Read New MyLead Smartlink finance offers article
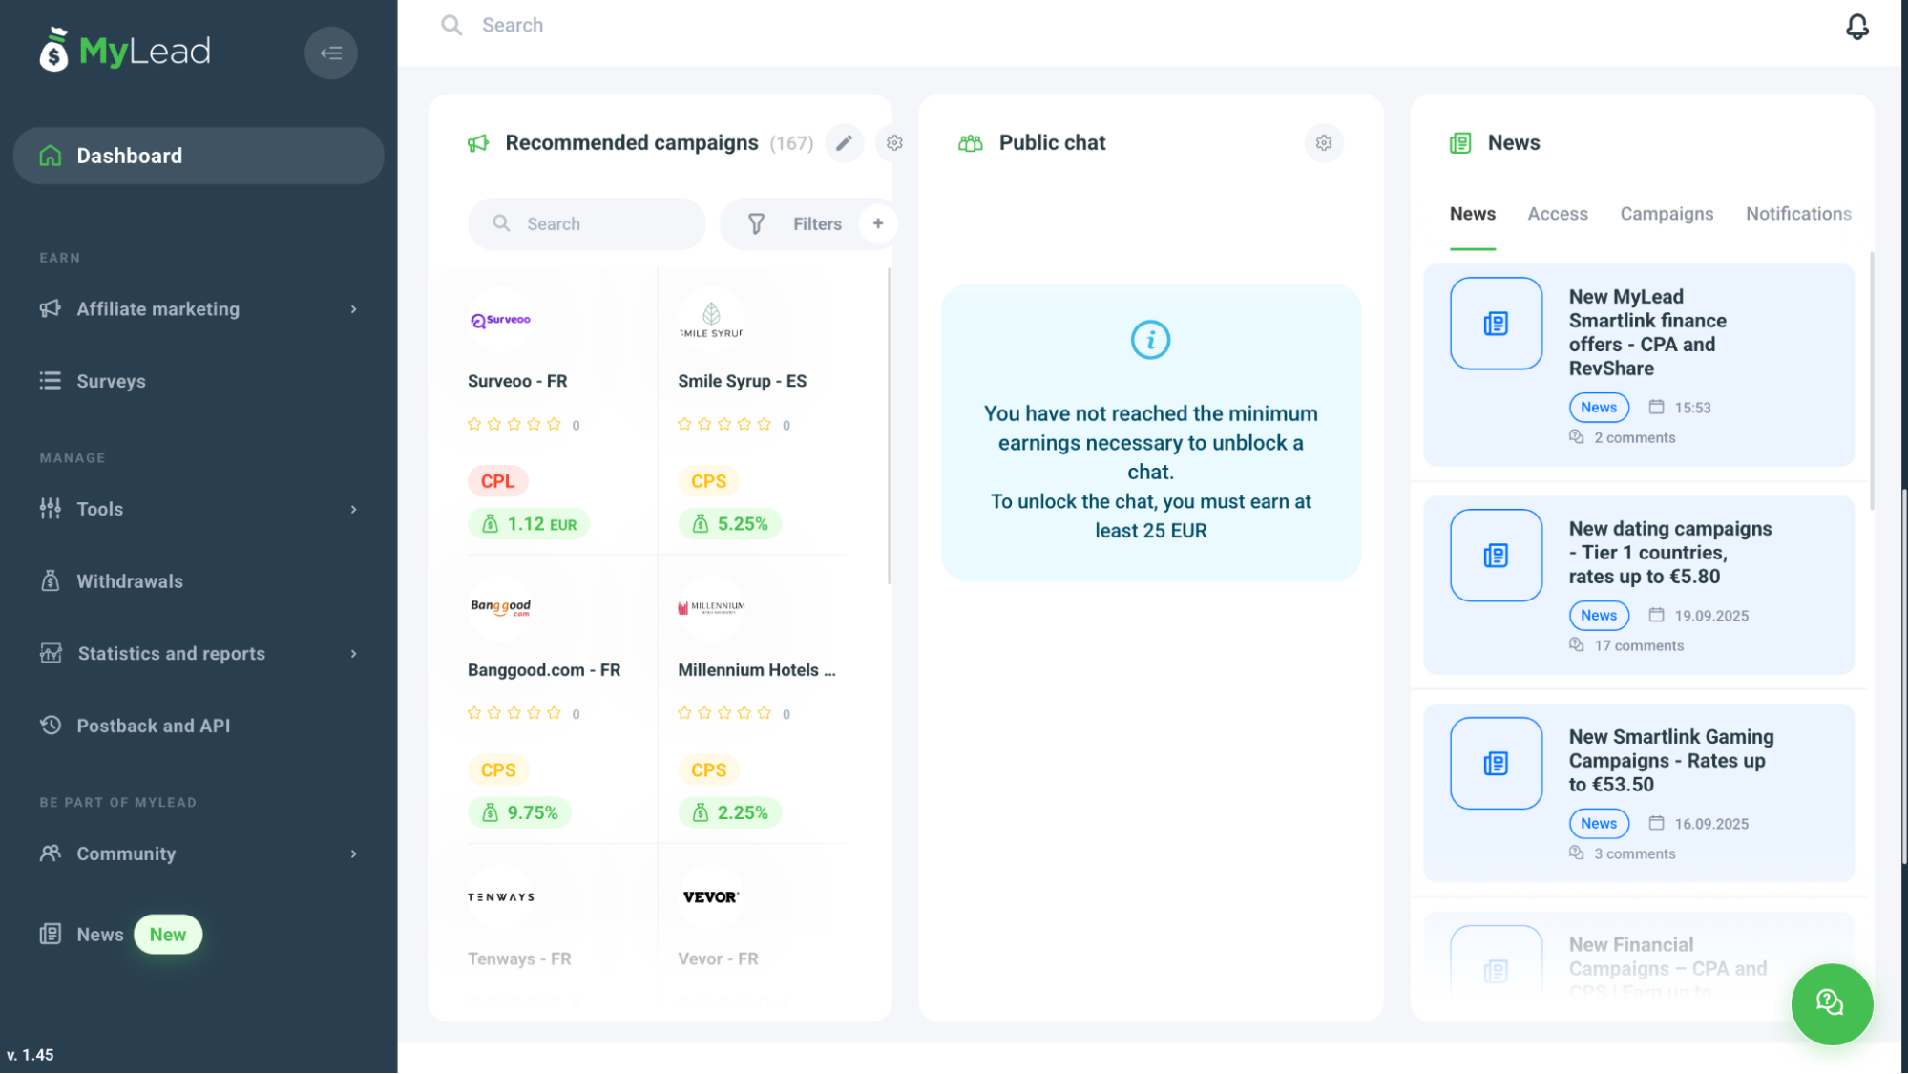The height and width of the screenshot is (1074, 1908). click(x=1647, y=332)
